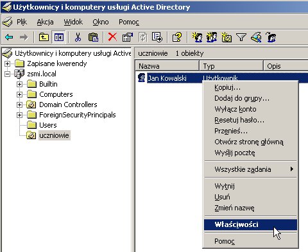Image resolution: width=308 pixels, height=252 pixels.
Task: Click the Jan Kowalski user icon
Action: click(142, 78)
